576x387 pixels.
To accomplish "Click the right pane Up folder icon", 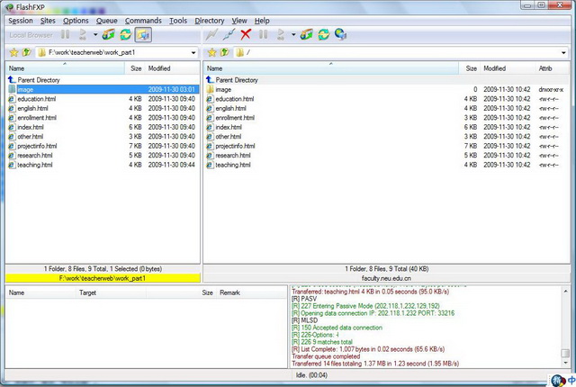I will 224,52.
